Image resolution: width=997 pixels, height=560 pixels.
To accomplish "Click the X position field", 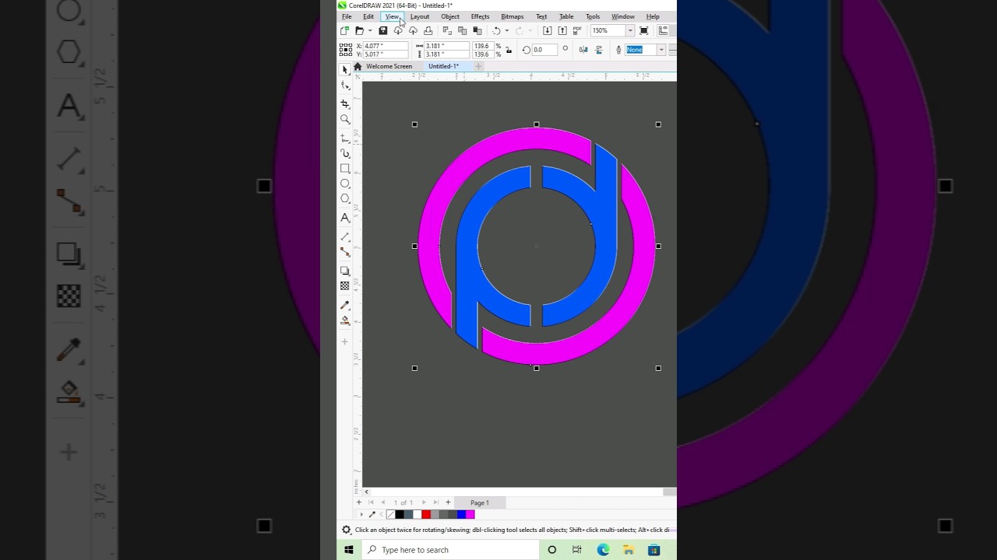I will pos(386,46).
